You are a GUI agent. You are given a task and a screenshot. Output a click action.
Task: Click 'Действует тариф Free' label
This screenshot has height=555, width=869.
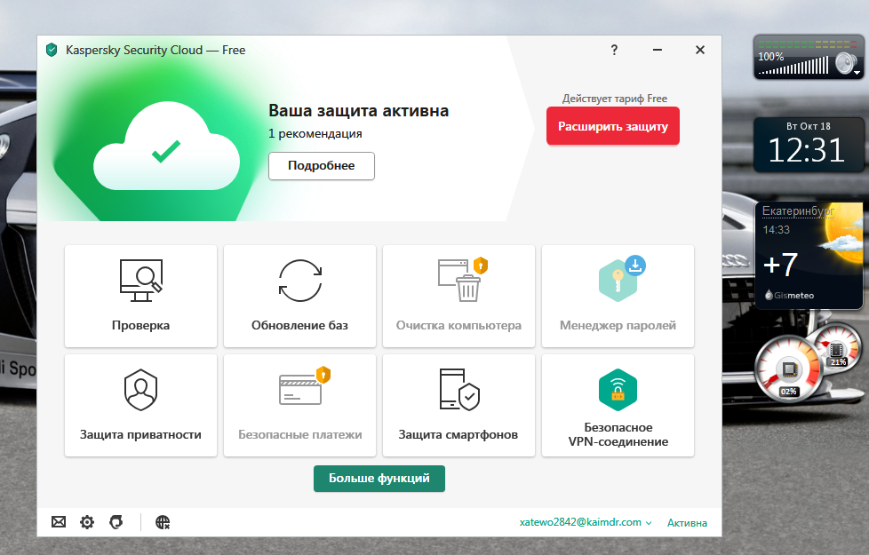[x=615, y=98]
